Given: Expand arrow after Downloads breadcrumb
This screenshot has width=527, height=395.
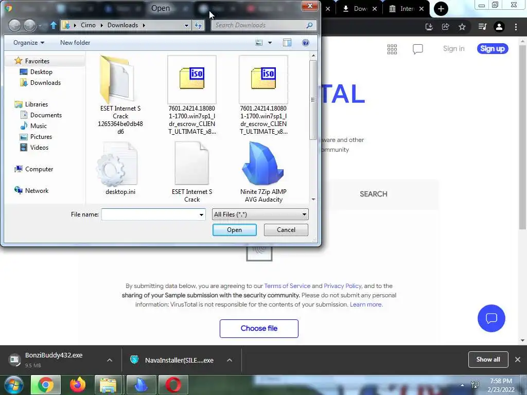Looking at the screenshot, I should [144, 25].
